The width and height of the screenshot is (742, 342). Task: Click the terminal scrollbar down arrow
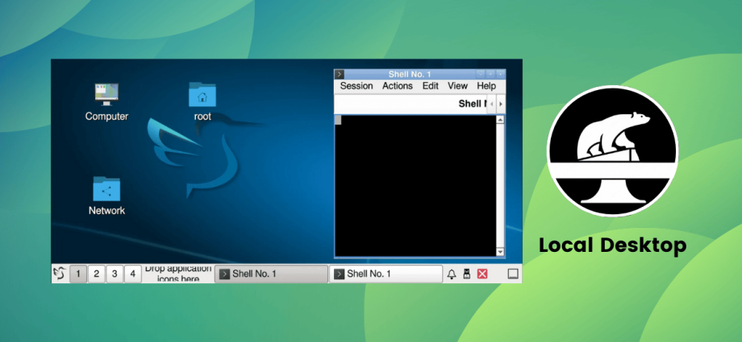click(500, 252)
